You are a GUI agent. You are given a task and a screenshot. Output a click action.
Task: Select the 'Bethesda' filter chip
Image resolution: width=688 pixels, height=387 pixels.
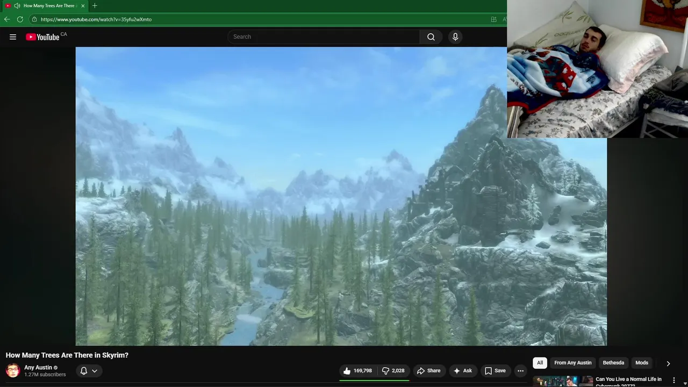[x=613, y=363]
